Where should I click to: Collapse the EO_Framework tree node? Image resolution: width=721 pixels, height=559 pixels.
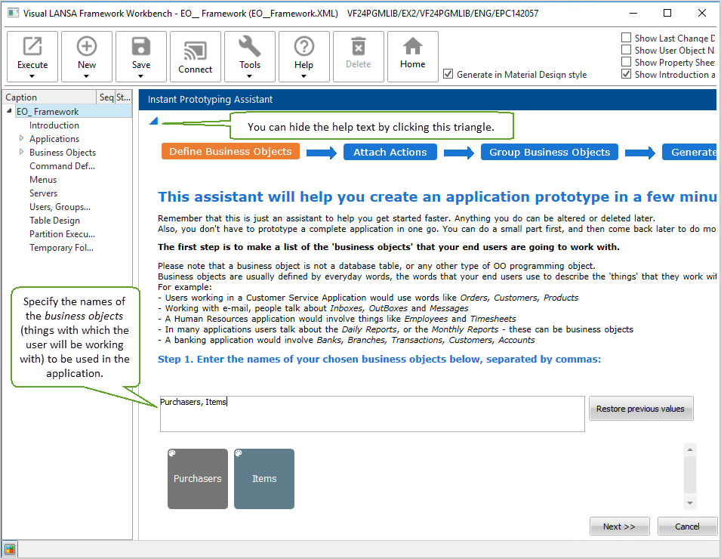coord(9,111)
